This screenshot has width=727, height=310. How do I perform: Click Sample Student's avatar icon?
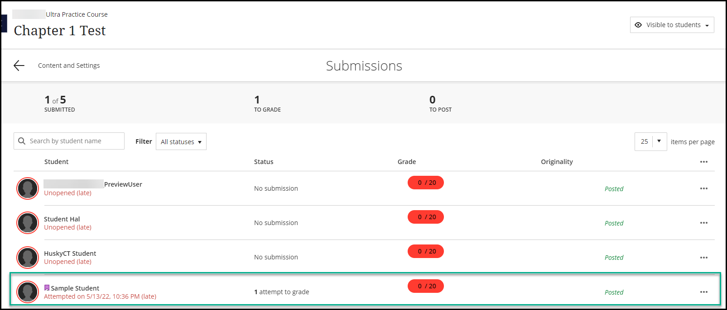[x=28, y=292]
